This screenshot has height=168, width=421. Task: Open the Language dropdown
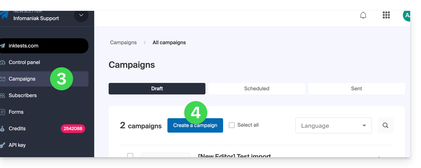pos(333,125)
